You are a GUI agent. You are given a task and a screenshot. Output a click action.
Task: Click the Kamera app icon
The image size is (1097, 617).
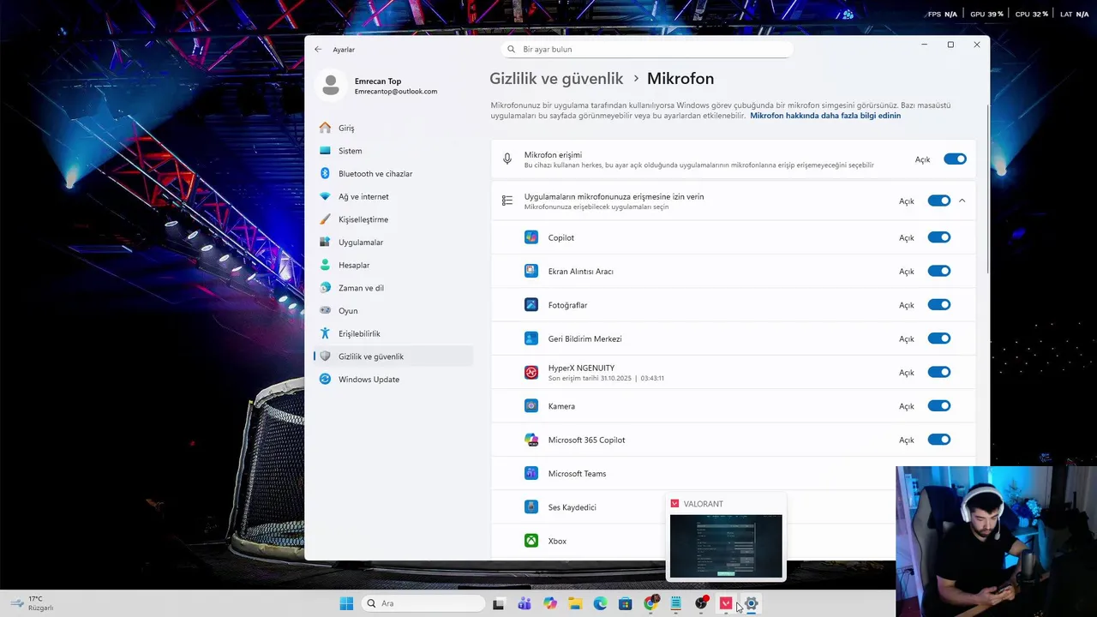(531, 406)
